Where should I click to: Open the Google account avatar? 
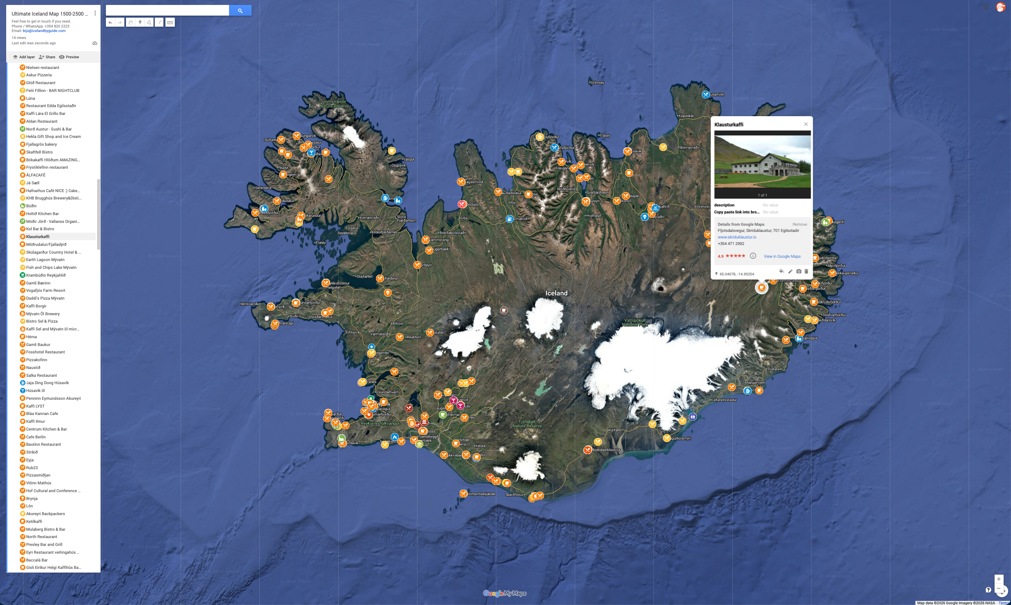pyautogui.click(x=1000, y=7)
